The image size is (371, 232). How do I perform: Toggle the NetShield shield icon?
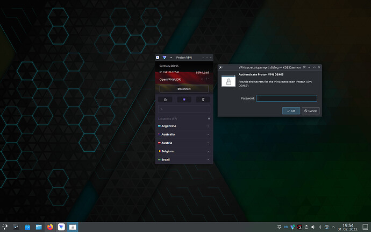(x=184, y=100)
